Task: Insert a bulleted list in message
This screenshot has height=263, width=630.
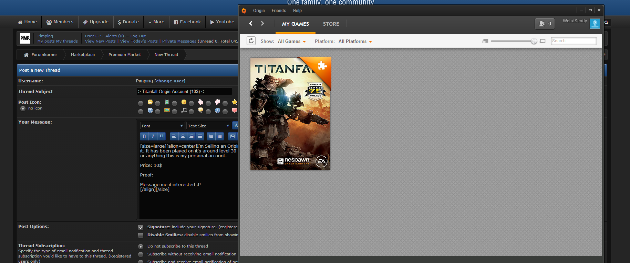Action: [220, 136]
